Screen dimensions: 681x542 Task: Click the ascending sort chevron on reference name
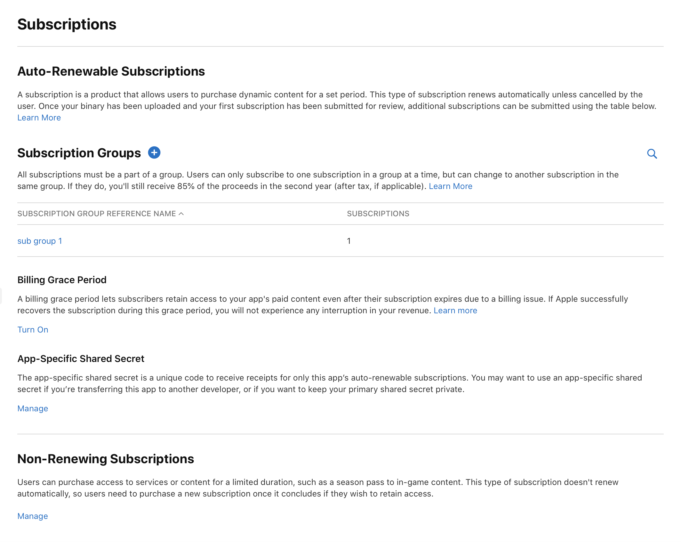coord(181,214)
